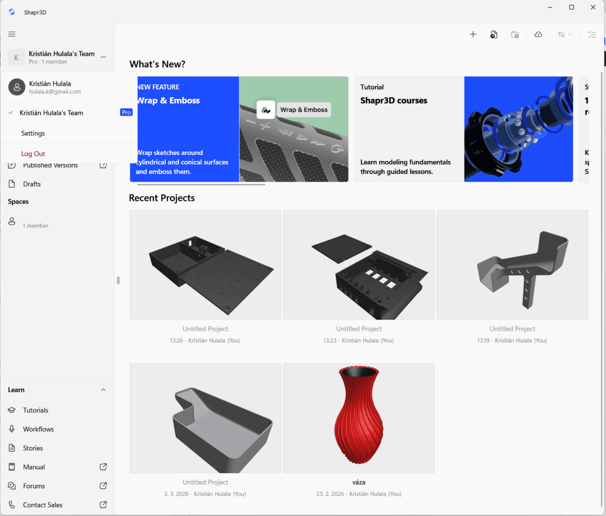This screenshot has width=606, height=516.
Task: Click the Recent Projects heading
Action: [162, 198]
